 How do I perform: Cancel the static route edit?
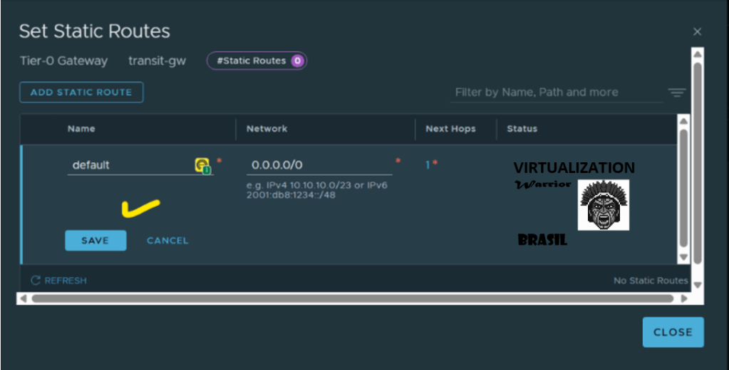pos(167,240)
